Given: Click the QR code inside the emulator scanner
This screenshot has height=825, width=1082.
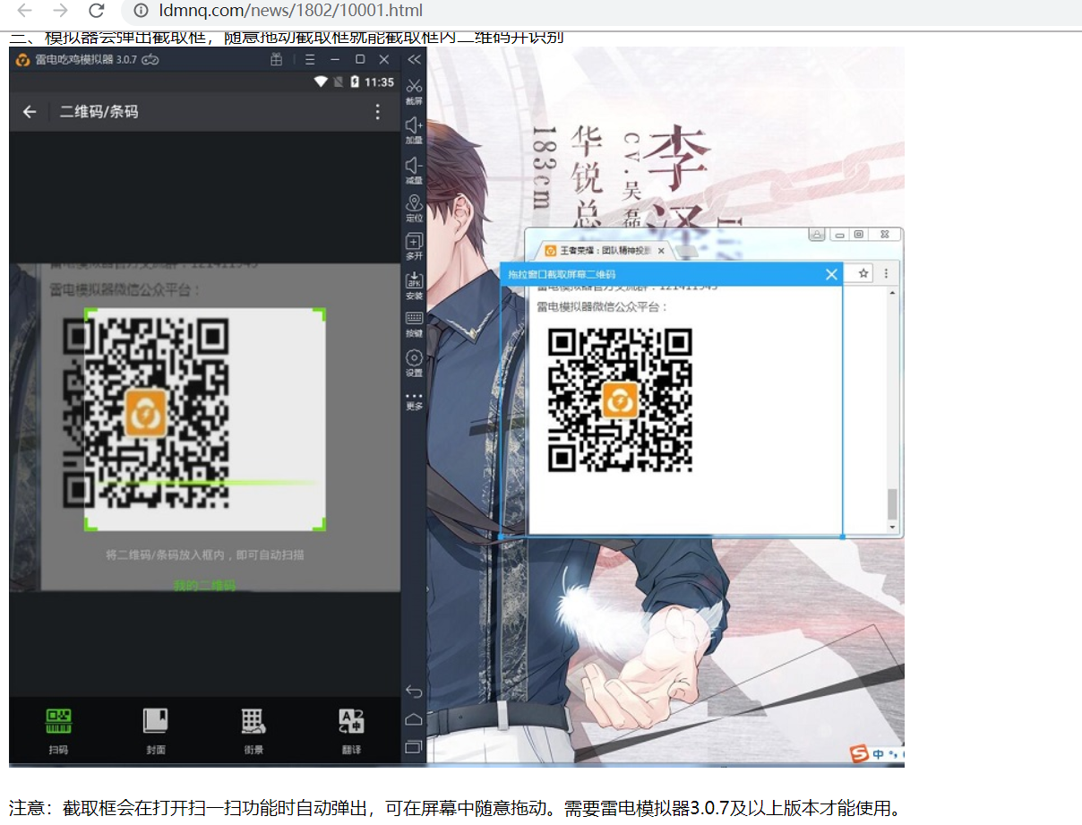Looking at the screenshot, I should [147, 412].
